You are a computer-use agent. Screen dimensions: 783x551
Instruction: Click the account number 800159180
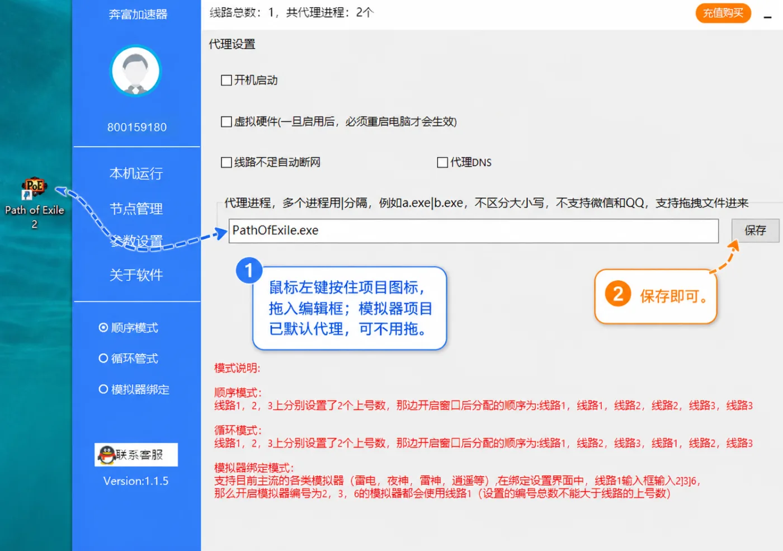coord(137,128)
